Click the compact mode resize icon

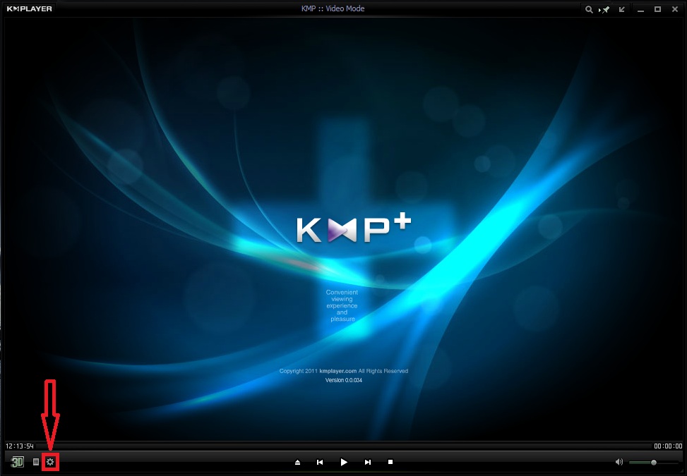click(x=621, y=9)
